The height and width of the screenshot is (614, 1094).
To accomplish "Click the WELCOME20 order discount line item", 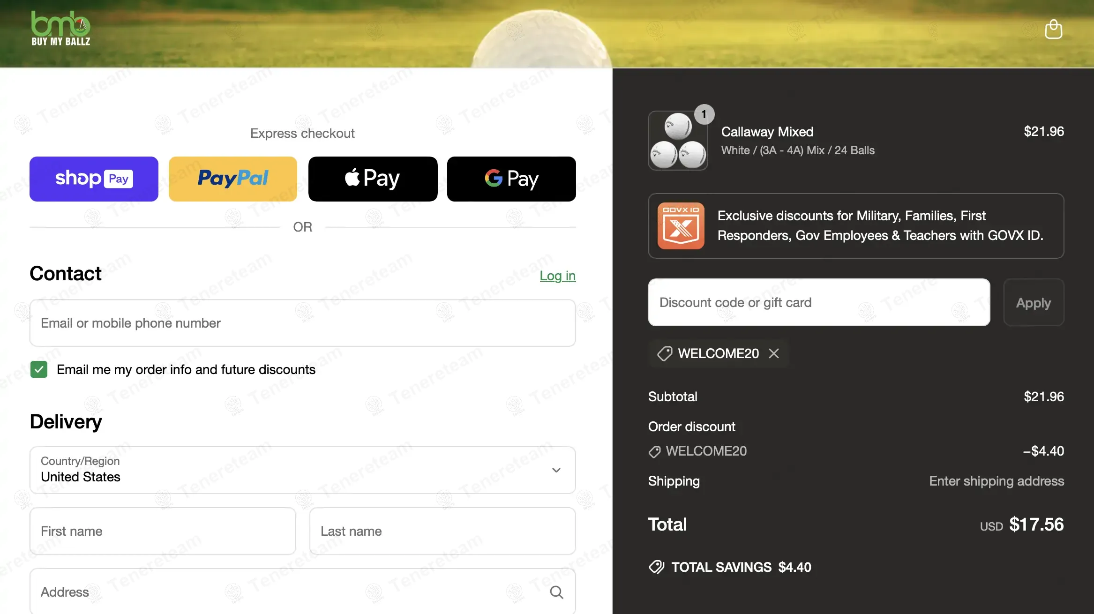I will pos(697,451).
